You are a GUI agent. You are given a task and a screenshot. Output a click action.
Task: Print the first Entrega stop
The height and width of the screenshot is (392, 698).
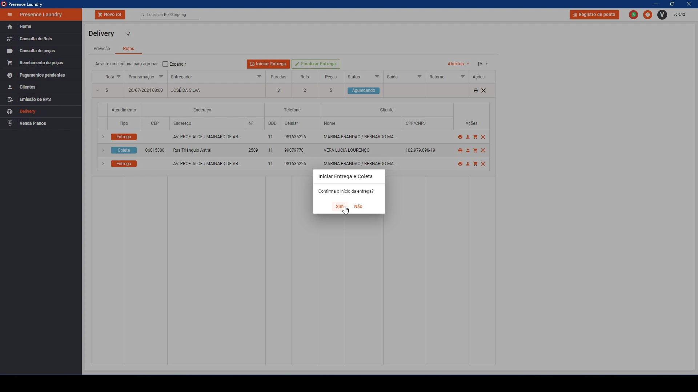pyautogui.click(x=460, y=137)
